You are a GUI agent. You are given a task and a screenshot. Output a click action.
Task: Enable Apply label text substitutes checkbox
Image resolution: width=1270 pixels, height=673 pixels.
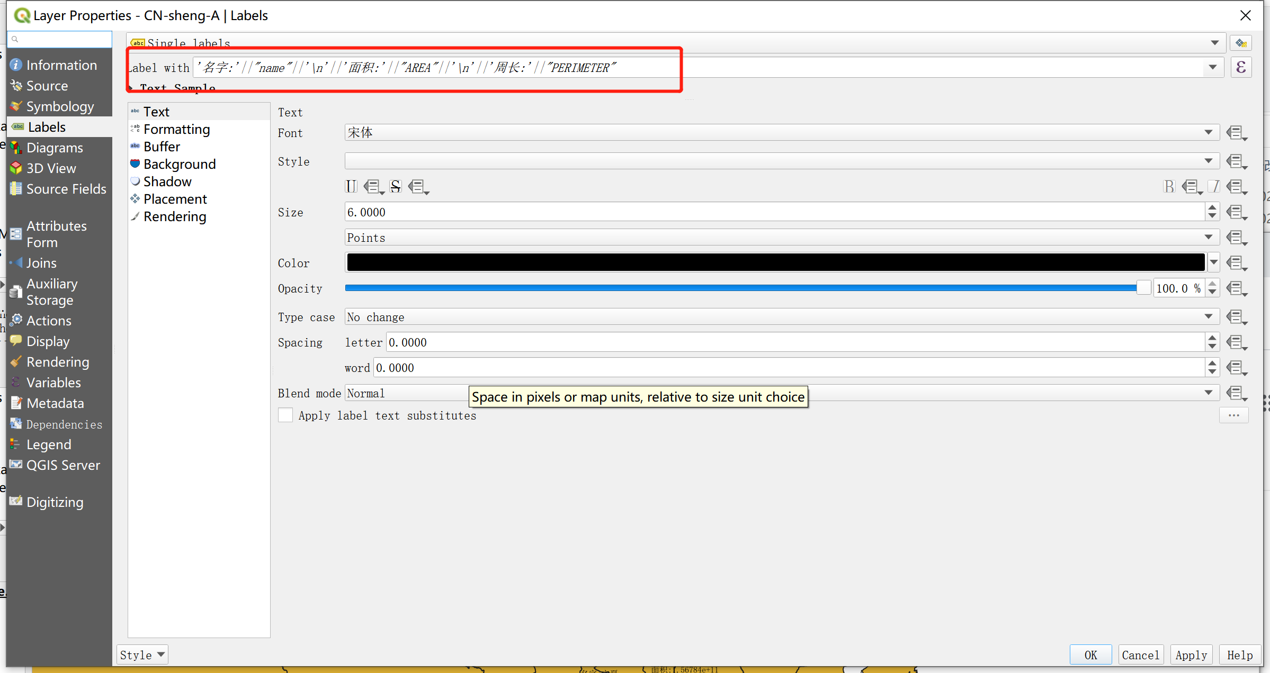[285, 415]
